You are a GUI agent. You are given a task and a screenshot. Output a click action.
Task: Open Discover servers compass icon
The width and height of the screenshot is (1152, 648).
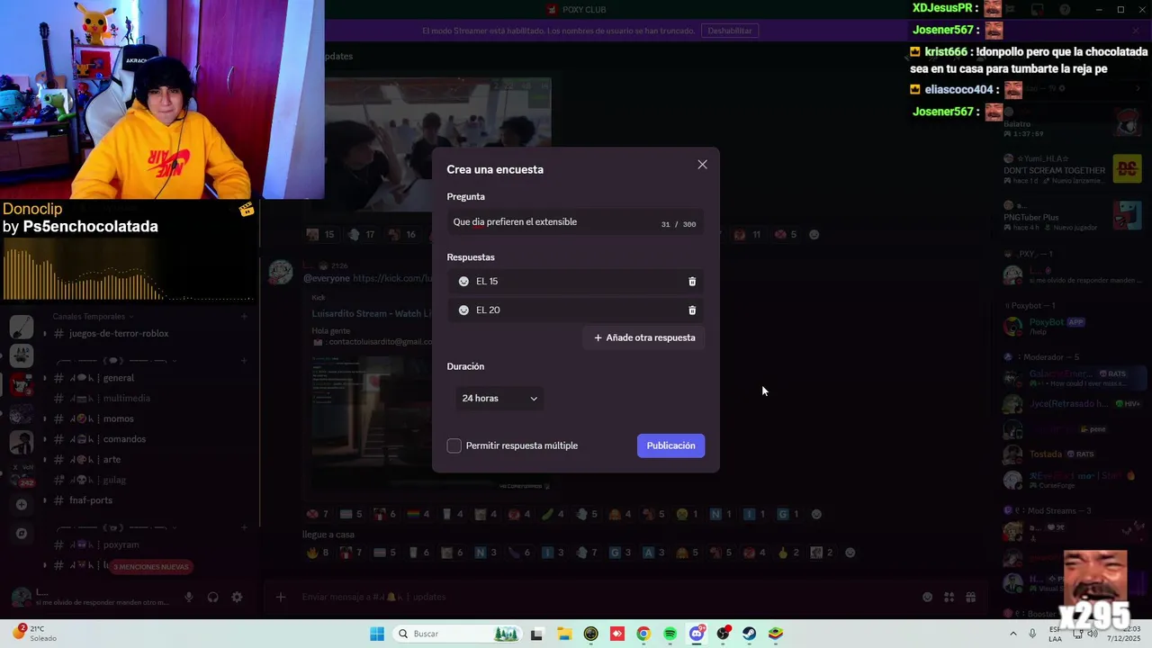[22, 533]
